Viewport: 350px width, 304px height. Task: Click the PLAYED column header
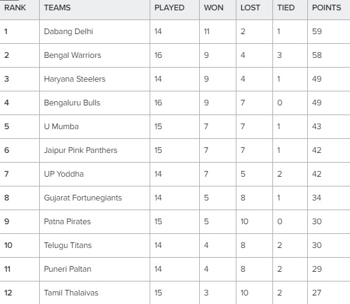click(169, 8)
